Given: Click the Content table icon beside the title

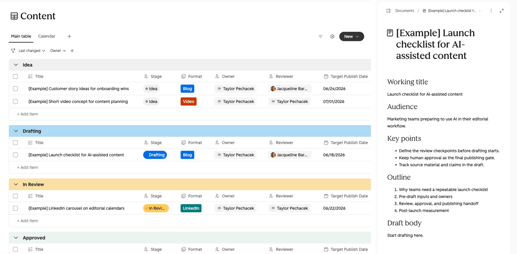Looking at the screenshot, I should 14,16.
